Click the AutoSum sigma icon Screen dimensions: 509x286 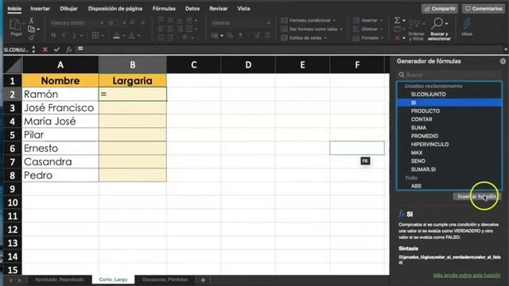397,21
